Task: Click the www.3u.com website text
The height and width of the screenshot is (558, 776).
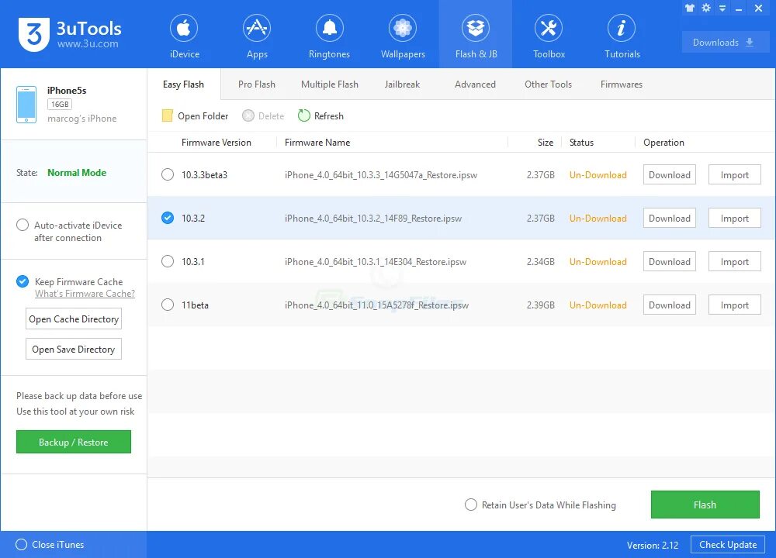Action: tap(88, 44)
